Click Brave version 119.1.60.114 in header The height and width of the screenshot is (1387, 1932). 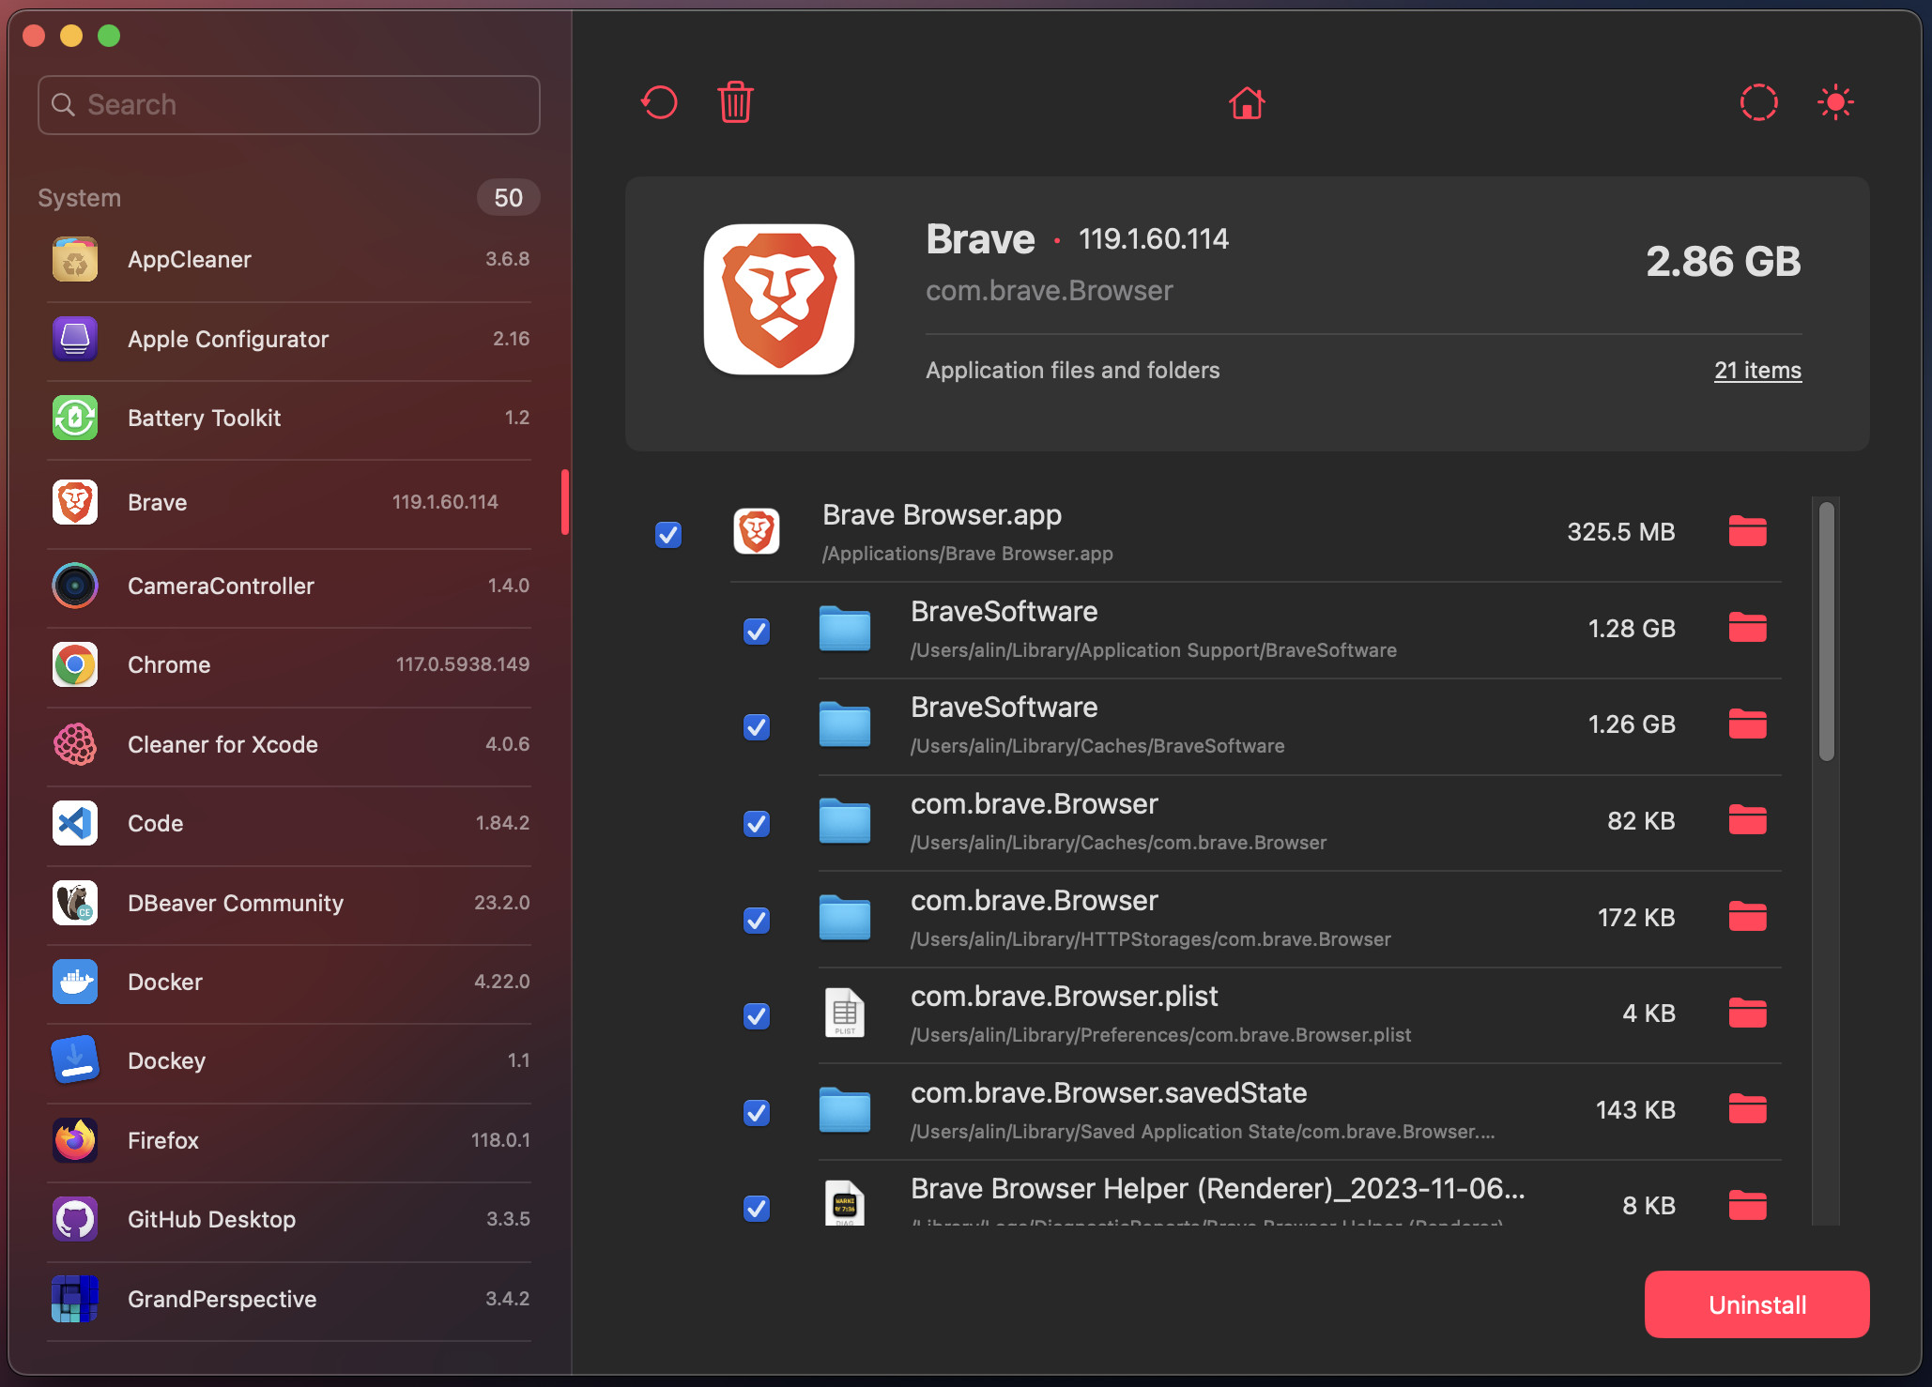pyautogui.click(x=1154, y=238)
